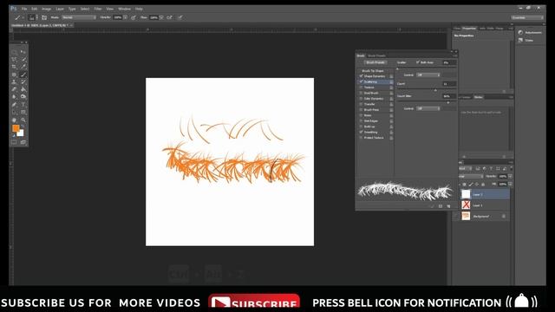Toggle Quick Mask mode icon

14,142
